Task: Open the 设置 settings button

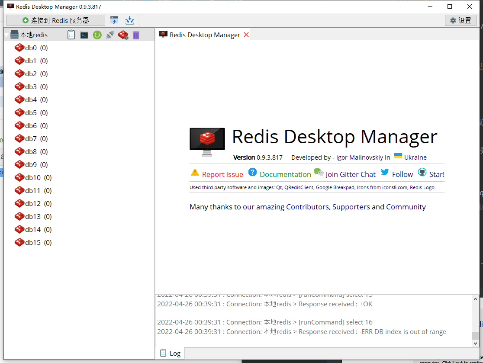Action: coord(460,20)
